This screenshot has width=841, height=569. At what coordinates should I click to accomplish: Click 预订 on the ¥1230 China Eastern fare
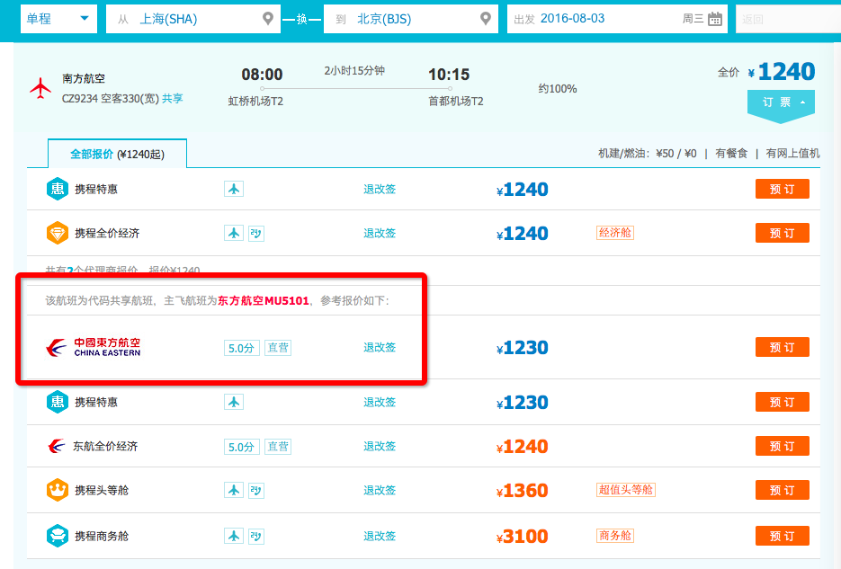pyautogui.click(x=781, y=347)
